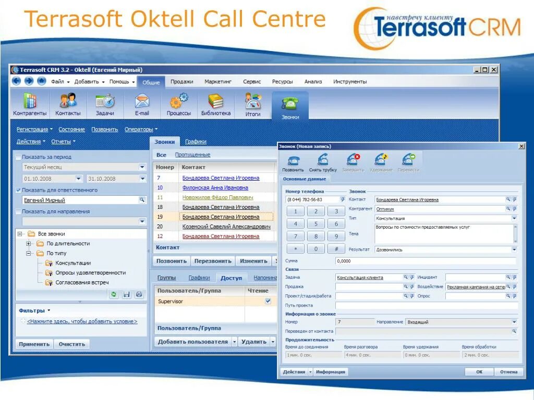Click Завершить call icon in dialog

353,159
